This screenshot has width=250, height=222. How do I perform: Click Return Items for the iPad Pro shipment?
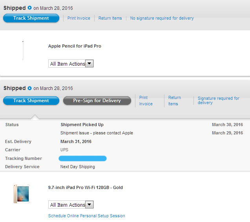pos(174,101)
